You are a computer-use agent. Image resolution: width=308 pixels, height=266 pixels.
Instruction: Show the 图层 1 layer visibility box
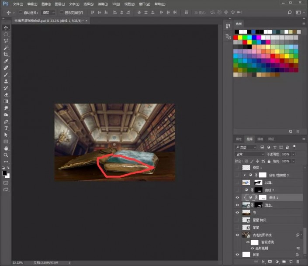[237, 168]
